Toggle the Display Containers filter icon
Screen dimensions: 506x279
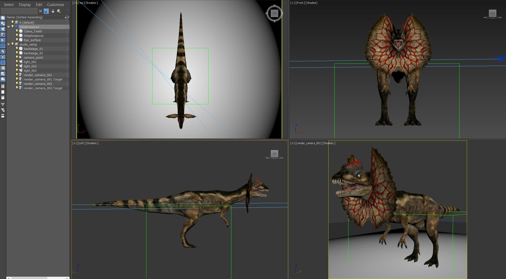(x=3, y=68)
